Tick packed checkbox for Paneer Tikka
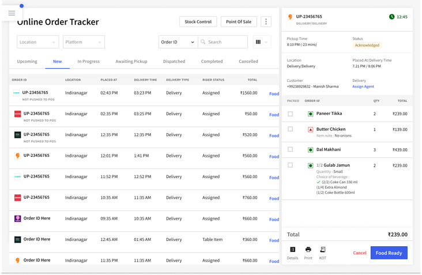Image resolution: width=422 pixels, height=275 pixels. coord(290,114)
